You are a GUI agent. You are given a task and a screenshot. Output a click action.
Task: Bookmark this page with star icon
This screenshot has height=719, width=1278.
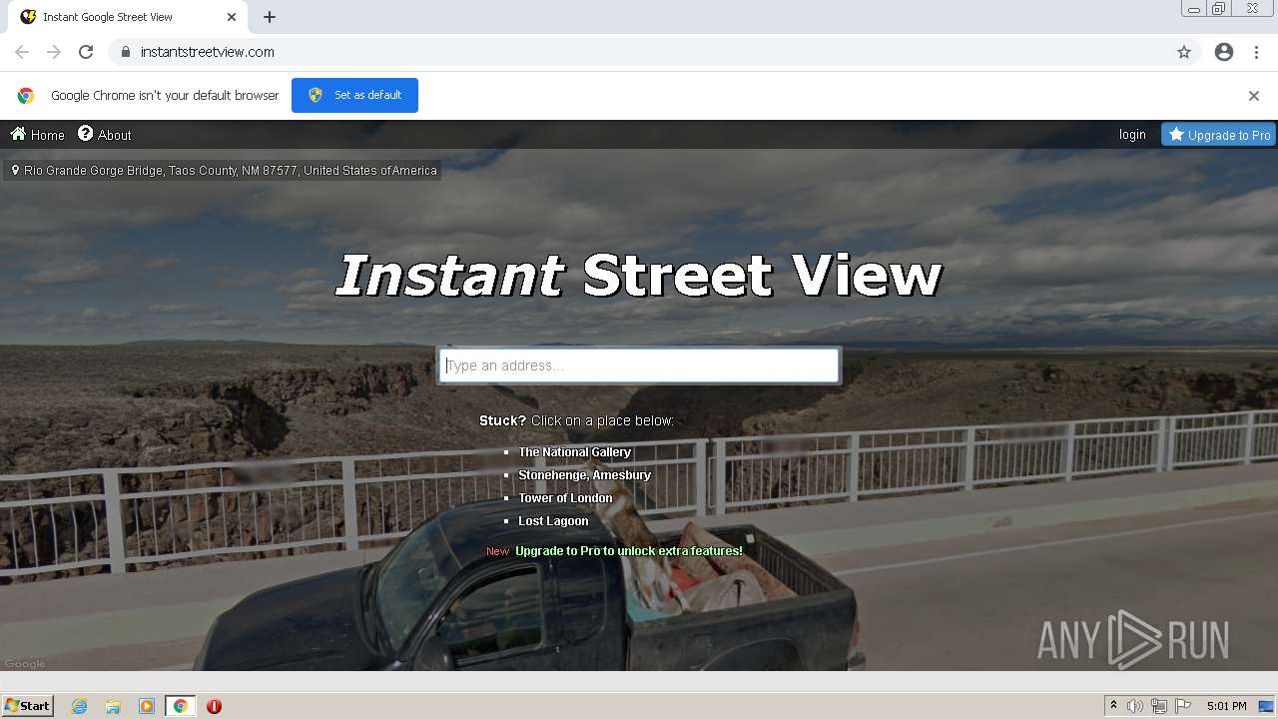[x=1184, y=52]
